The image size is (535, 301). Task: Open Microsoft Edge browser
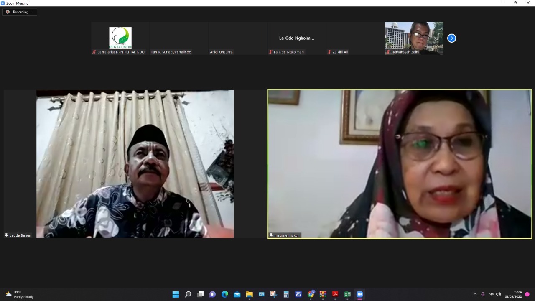pos(225,294)
